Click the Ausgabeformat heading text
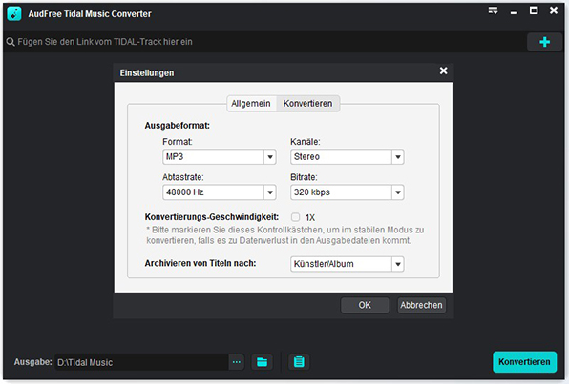The image size is (569, 384). (177, 126)
